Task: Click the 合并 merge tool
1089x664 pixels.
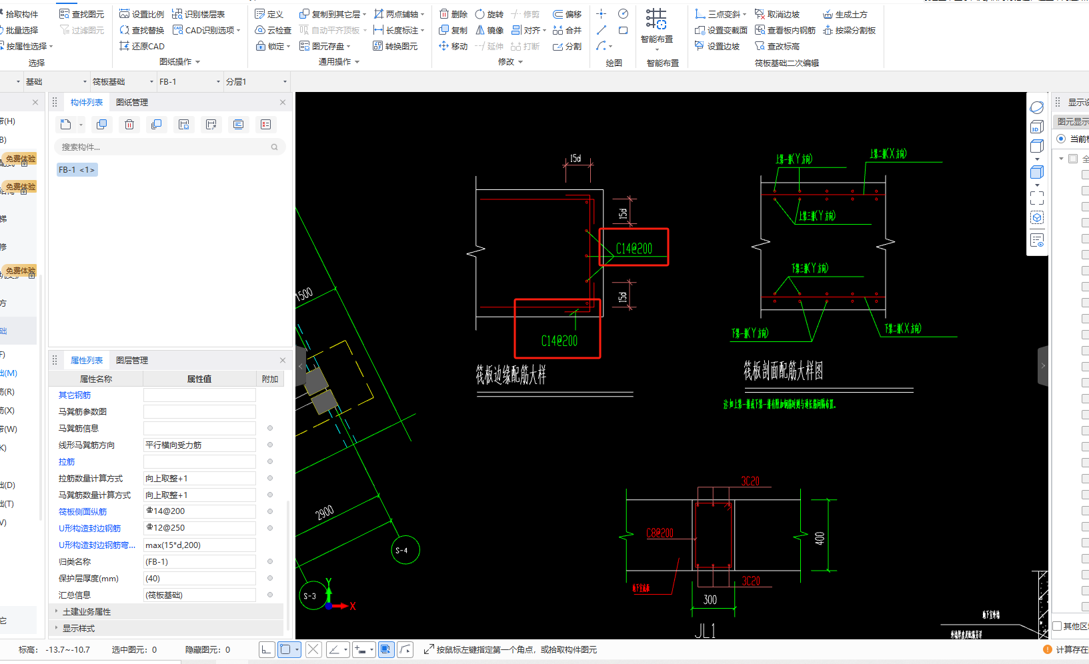Action: click(x=567, y=30)
